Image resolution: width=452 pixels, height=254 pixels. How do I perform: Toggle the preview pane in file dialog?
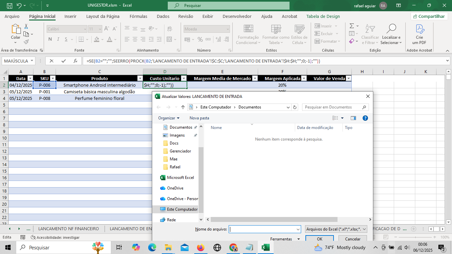353,118
